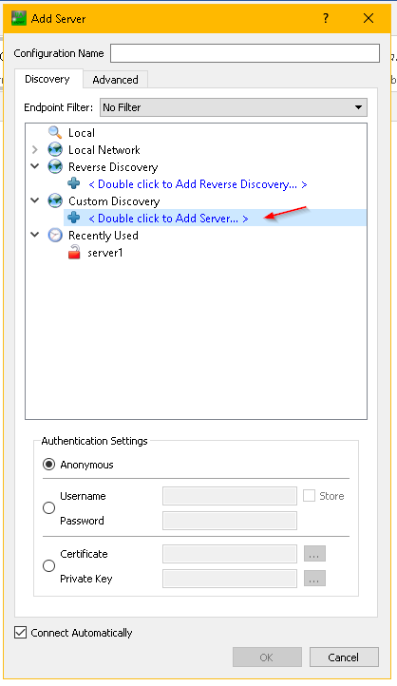Image resolution: width=397 pixels, height=686 pixels.
Task: Uncheck the Connect Automatically checkbox
Action: pyautogui.click(x=20, y=632)
